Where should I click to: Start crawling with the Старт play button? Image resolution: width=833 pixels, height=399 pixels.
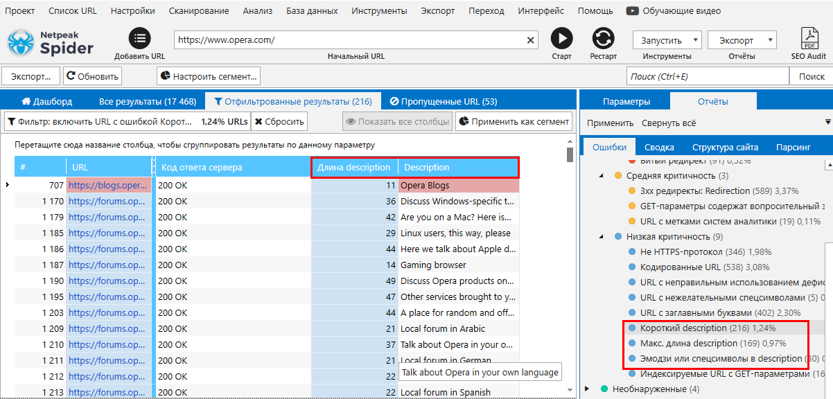[561, 39]
